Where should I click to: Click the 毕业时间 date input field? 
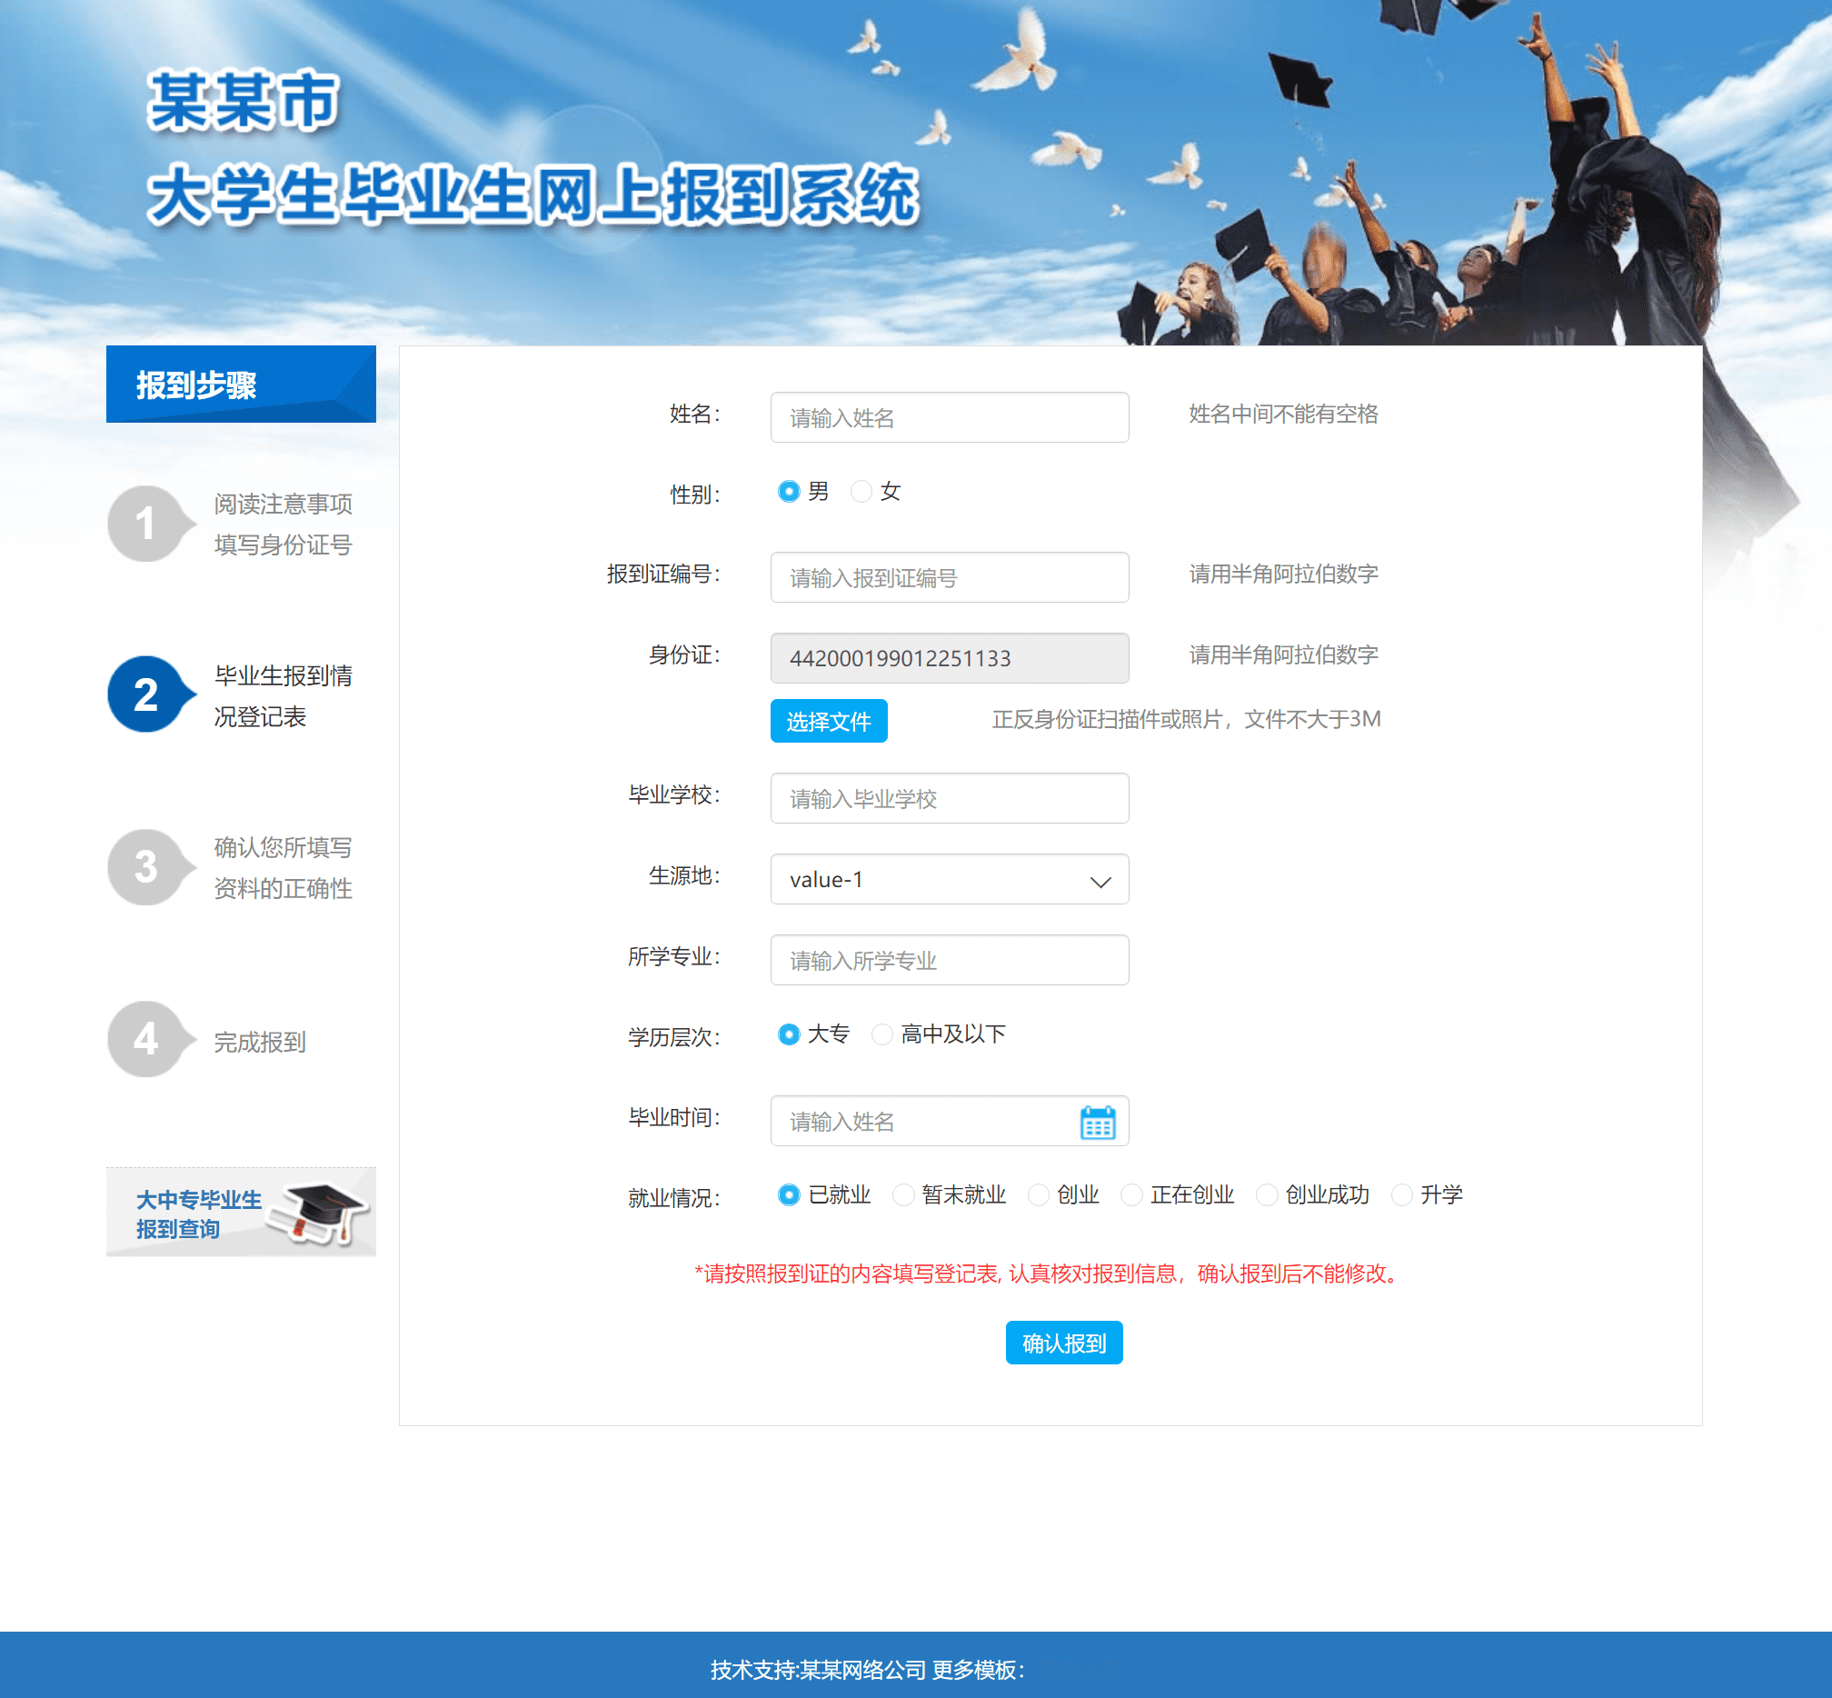point(949,1121)
